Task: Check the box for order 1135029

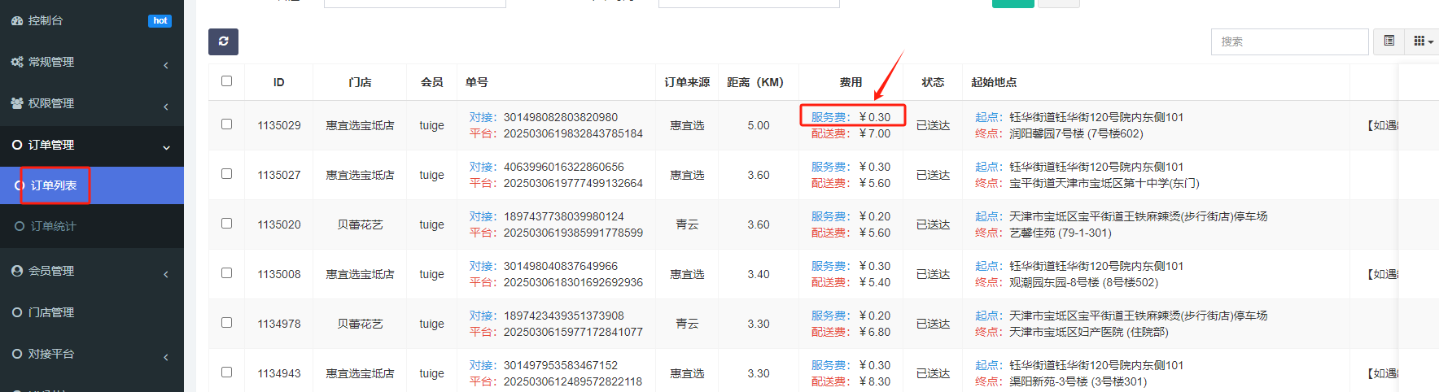Action: [x=226, y=124]
